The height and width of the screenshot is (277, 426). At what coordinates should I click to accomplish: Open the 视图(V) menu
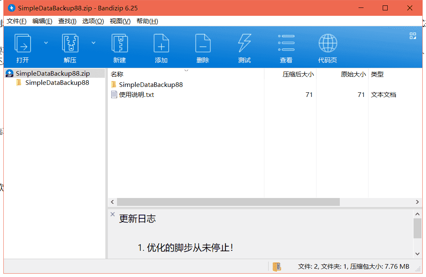pos(120,21)
